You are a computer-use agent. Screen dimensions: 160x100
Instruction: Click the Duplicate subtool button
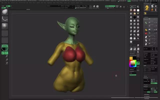tap(147, 59)
